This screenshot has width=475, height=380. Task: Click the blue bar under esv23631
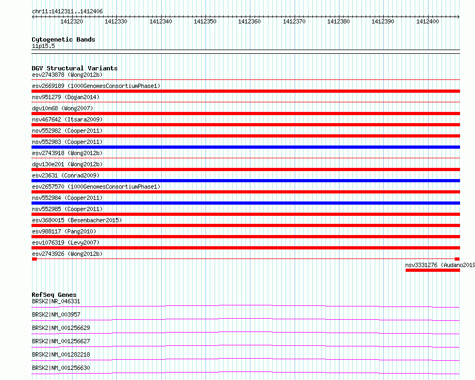pyautogui.click(x=246, y=181)
